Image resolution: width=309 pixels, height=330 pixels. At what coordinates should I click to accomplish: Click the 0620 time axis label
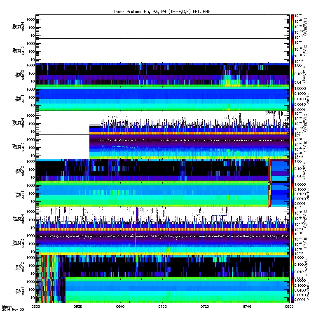(x=78, y=306)
